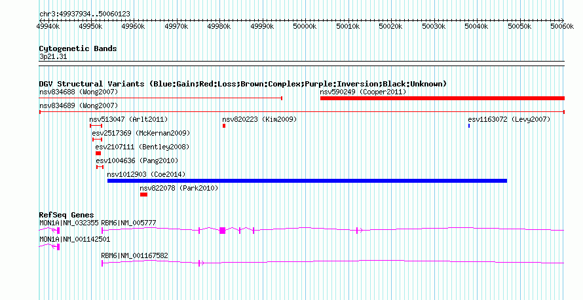Viewport: 583px width, 300px height.
Task: Open the RBM6|NM_005777 gene label
Action: (x=128, y=223)
